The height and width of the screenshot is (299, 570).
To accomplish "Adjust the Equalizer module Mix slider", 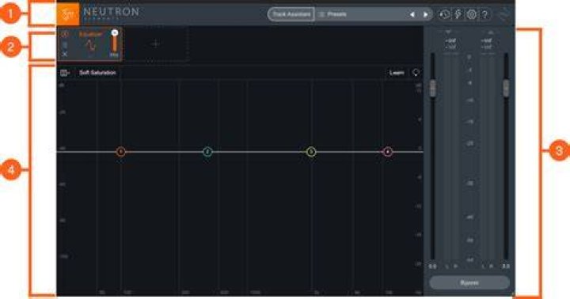I will pos(115,42).
